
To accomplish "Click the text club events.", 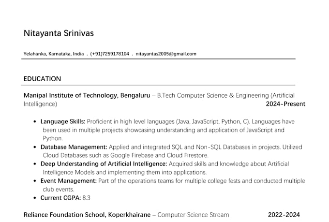I will point(59,190).
